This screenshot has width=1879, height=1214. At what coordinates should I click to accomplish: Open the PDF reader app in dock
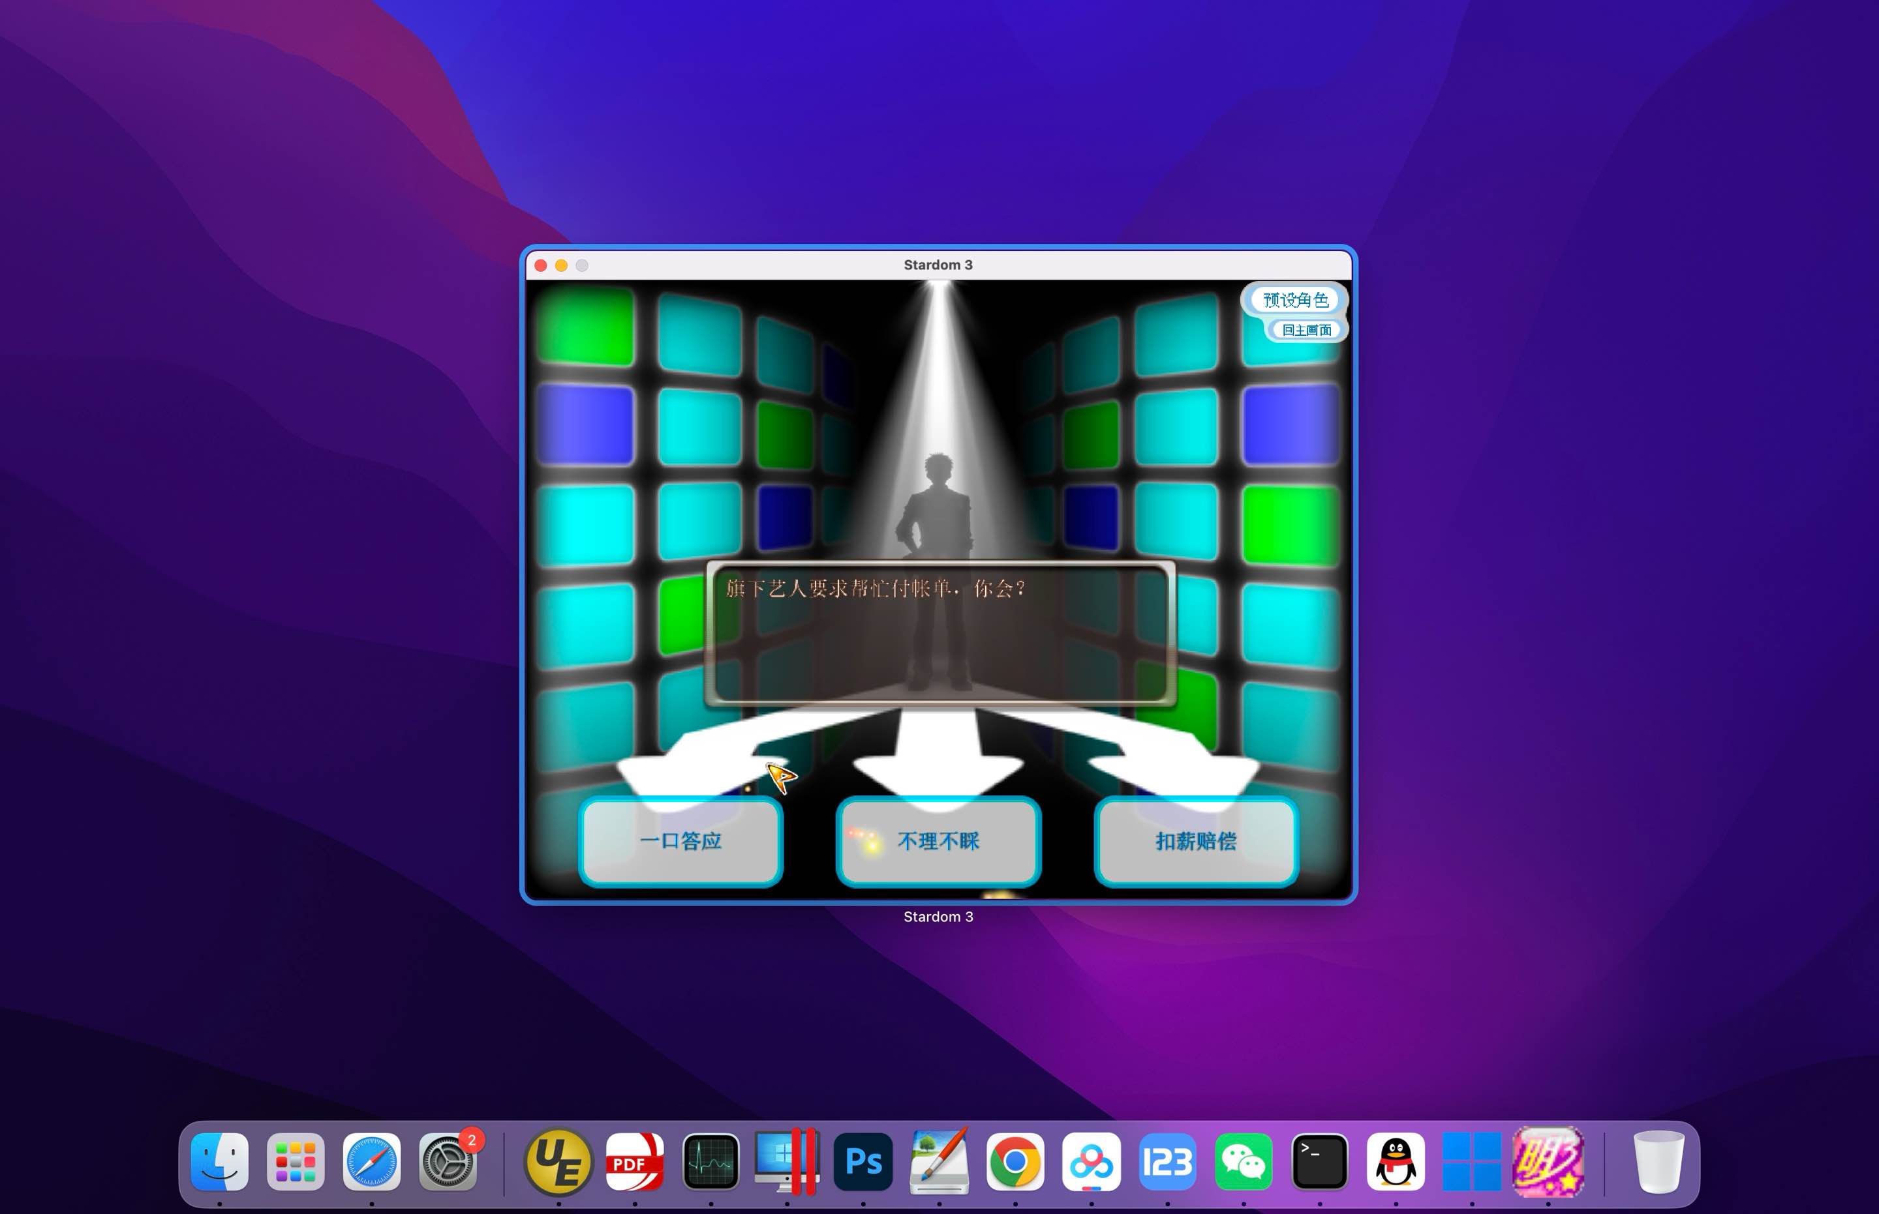[634, 1161]
